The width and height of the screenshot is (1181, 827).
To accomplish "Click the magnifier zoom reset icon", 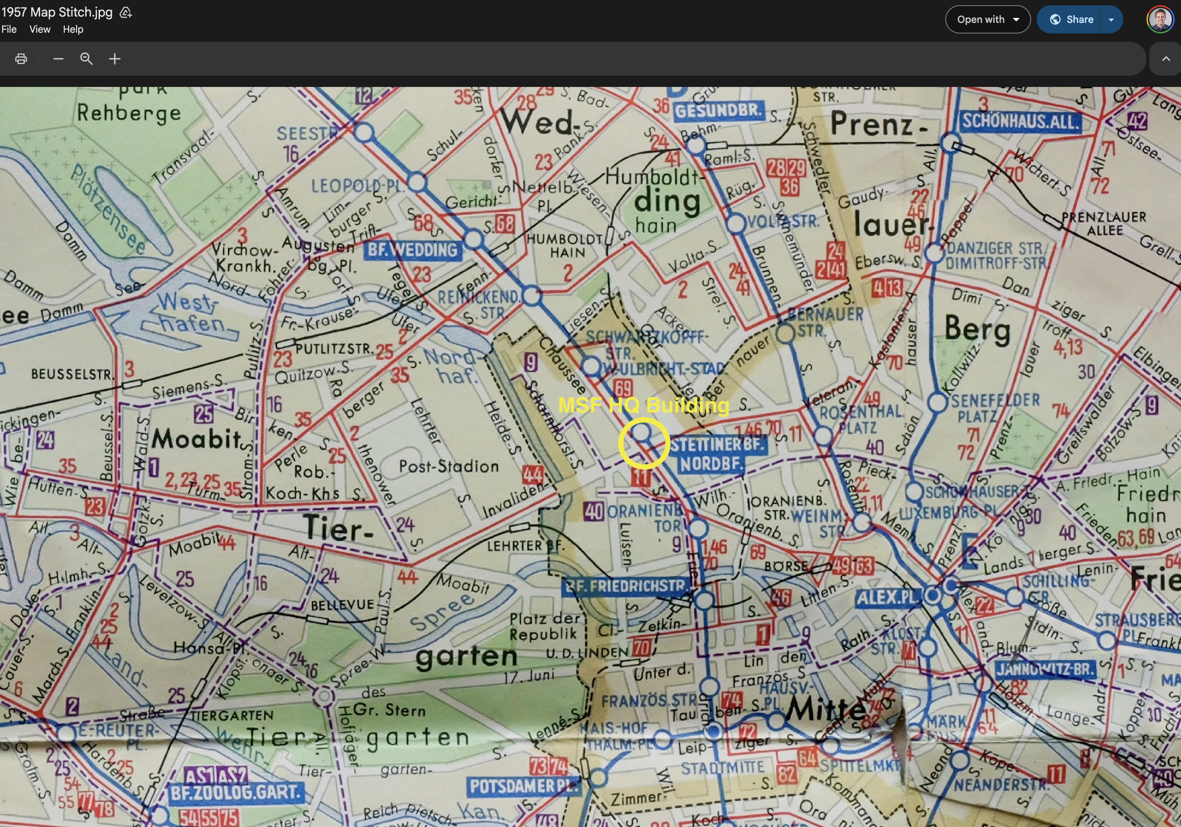I will [86, 59].
